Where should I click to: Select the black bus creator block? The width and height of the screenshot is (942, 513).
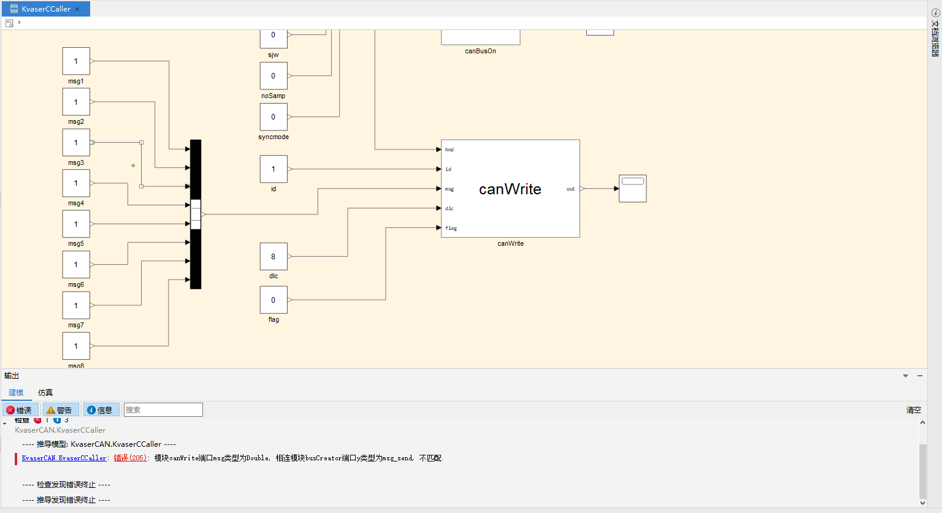click(x=196, y=214)
